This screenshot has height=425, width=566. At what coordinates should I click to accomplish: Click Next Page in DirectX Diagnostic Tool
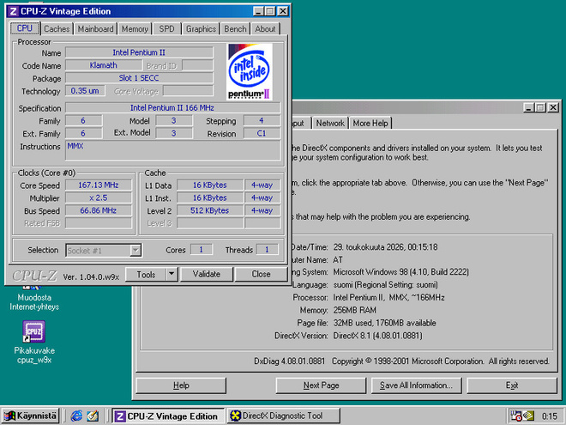(321, 386)
